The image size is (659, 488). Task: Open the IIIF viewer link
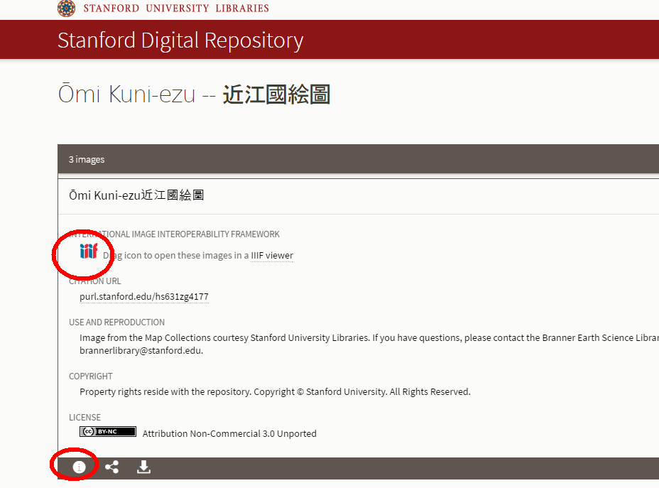[x=272, y=256]
